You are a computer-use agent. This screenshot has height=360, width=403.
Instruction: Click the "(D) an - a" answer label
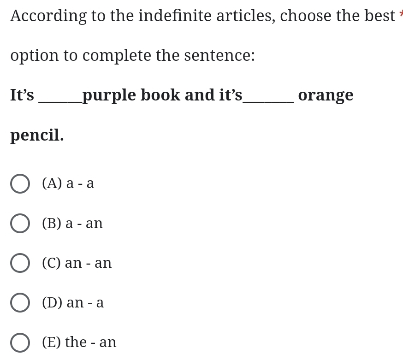point(73,302)
